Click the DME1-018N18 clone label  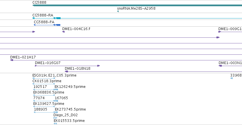coord(77,69)
